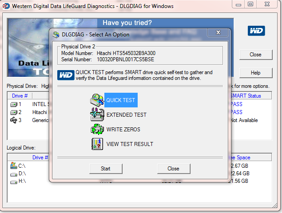This screenshot has height=213, width=282.
Task: Close the Select An Option dialog via Close button
Action: click(174, 169)
